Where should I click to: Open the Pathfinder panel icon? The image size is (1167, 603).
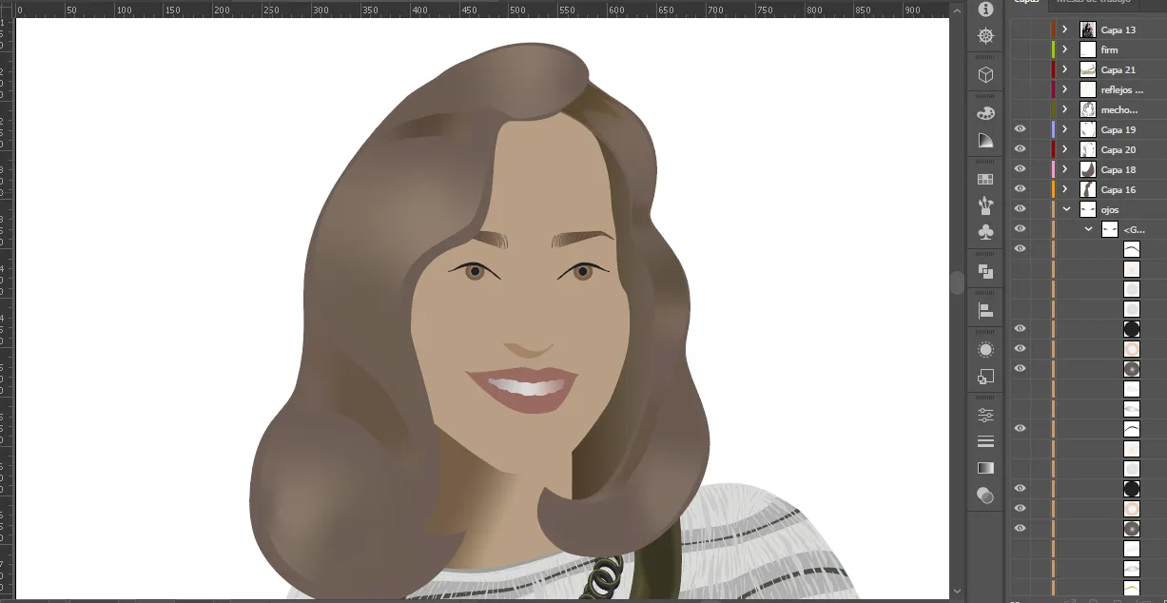point(985,271)
